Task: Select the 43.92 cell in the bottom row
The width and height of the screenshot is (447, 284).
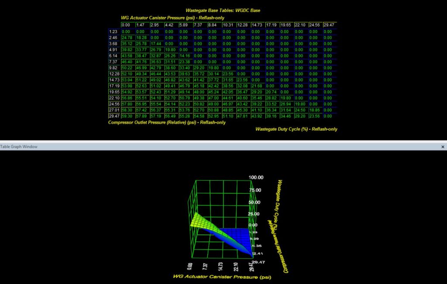Action: tap(257, 116)
